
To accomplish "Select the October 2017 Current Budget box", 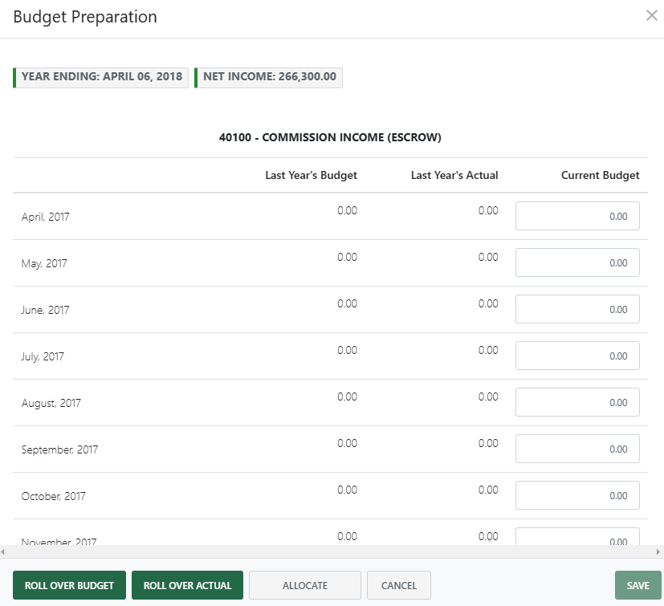I will pyautogui.click(x=576, y=494).
